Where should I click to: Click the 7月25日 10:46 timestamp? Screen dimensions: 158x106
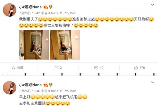(30, 91)
